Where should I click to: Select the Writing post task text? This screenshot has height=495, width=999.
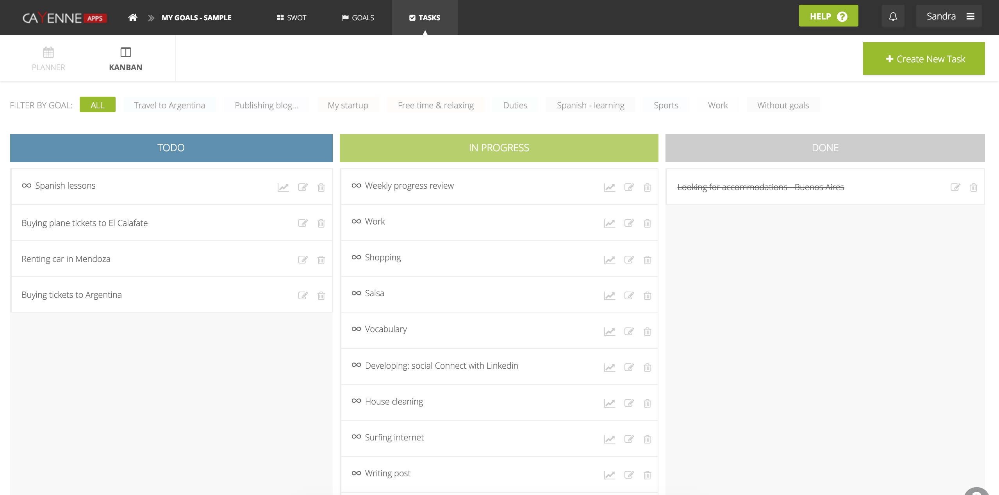(388, 473)
